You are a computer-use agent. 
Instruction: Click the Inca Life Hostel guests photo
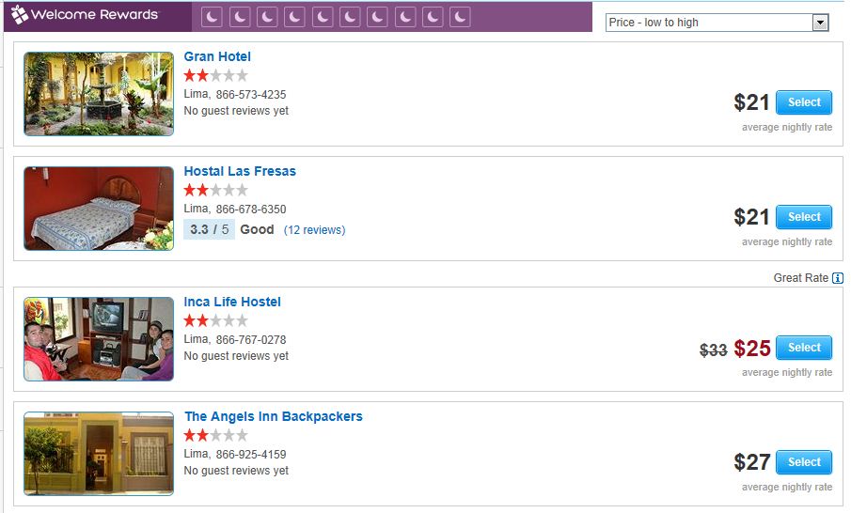(99, 339)
